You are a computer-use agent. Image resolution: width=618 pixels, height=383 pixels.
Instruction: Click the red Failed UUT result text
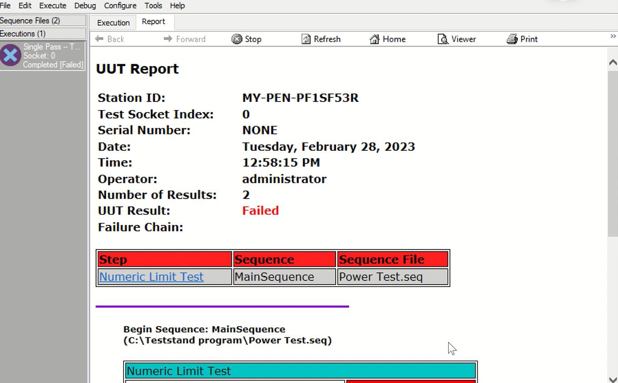(260, 211)
